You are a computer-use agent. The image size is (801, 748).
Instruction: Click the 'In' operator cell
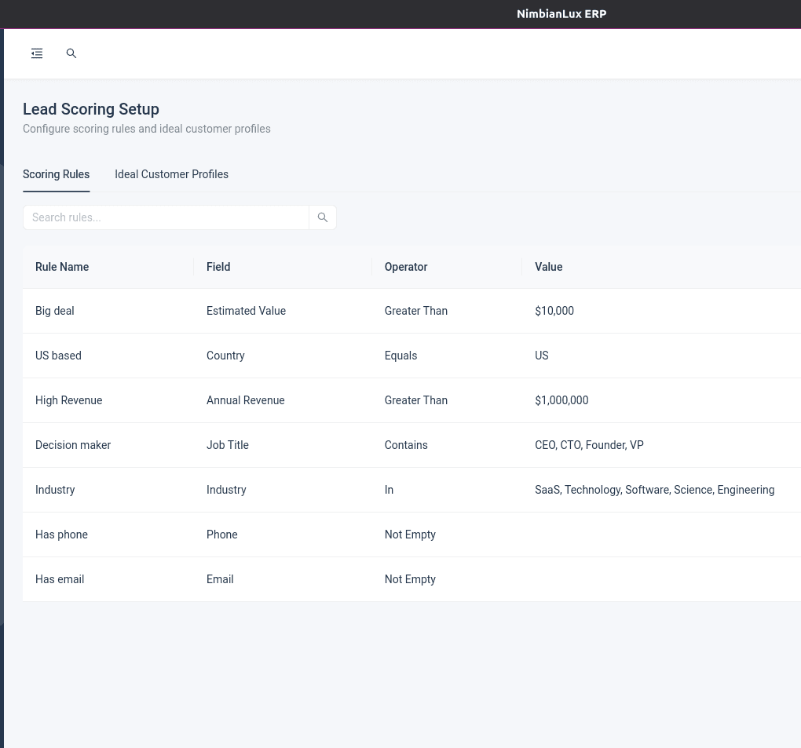pyautogui.click(x=389, y=490)
